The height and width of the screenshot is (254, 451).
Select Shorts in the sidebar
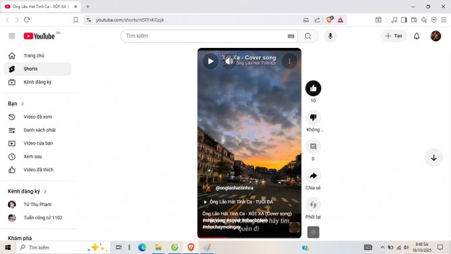(x=38, y=69)
